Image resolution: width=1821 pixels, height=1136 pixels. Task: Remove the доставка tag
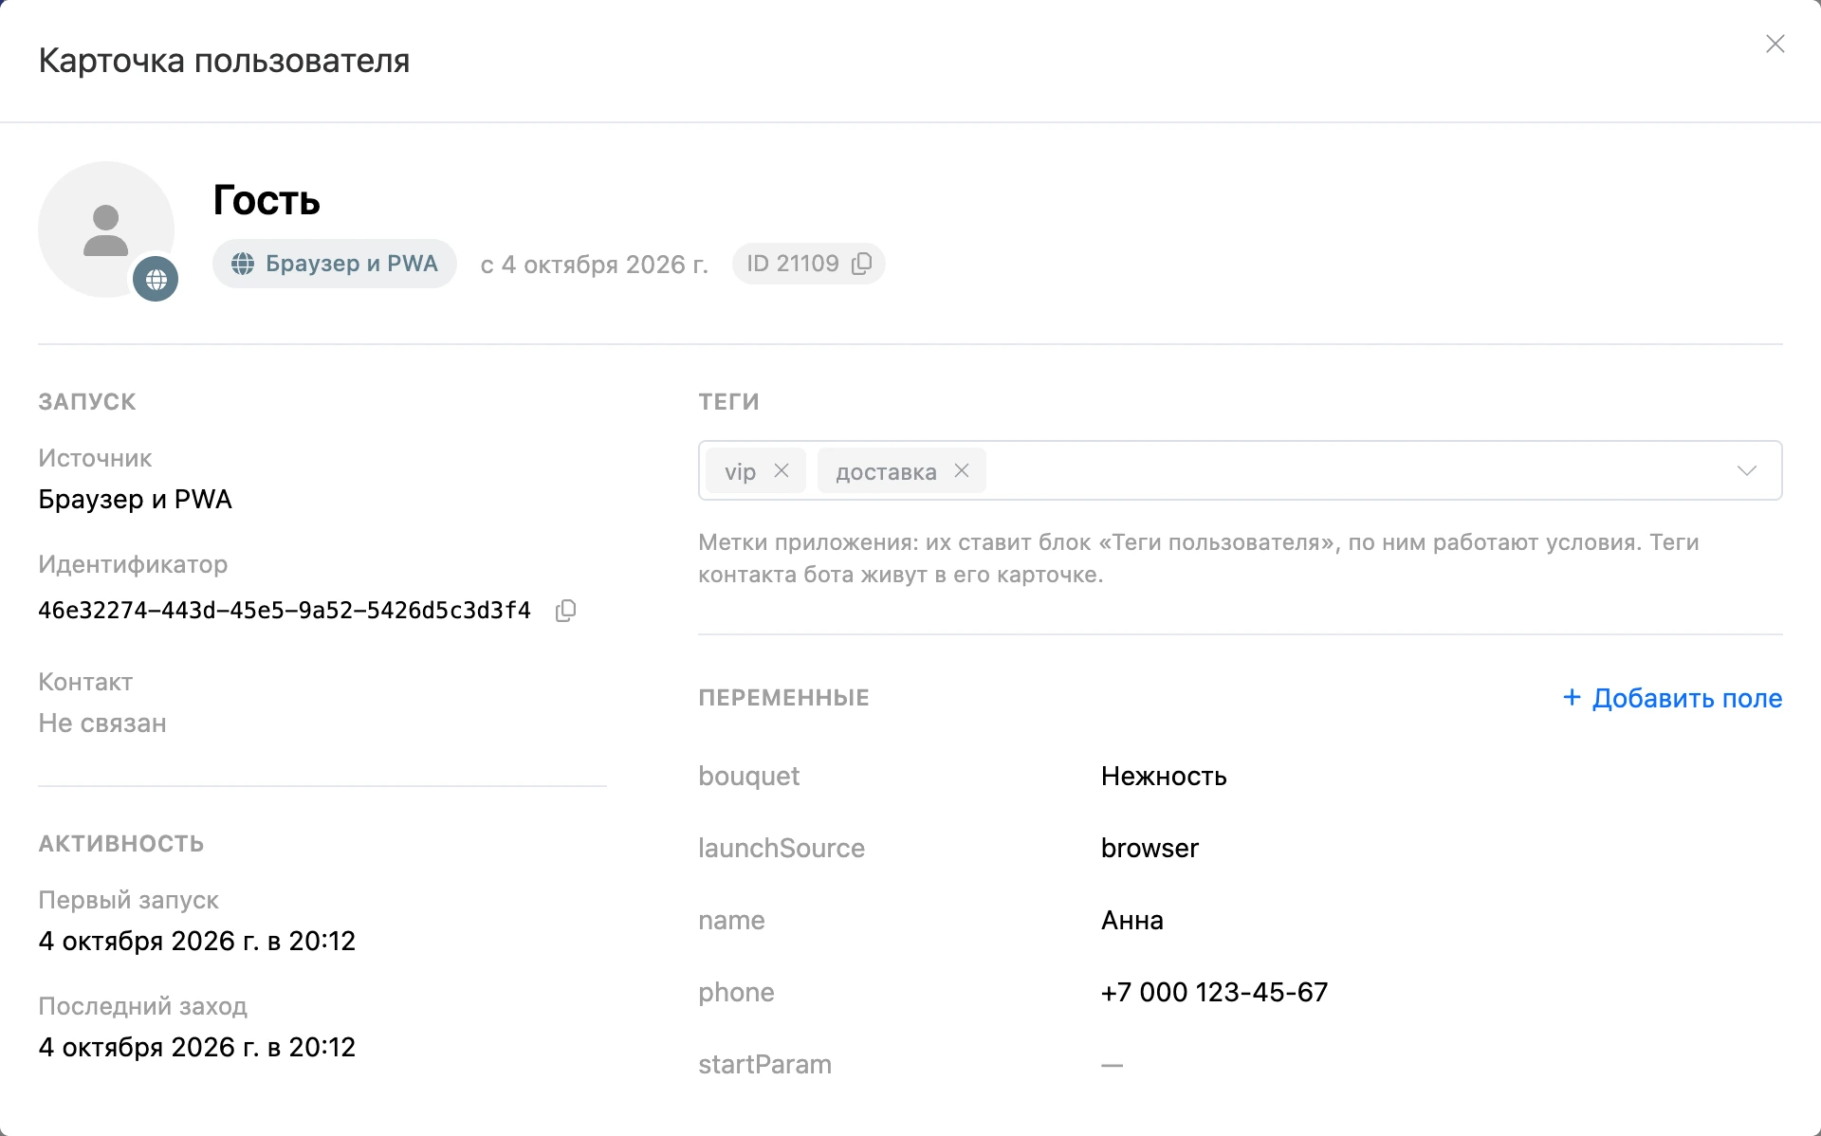click(962, 470)
